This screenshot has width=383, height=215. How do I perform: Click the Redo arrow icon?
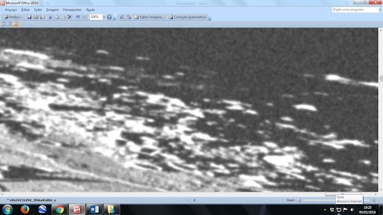click(x=84, y=17)
